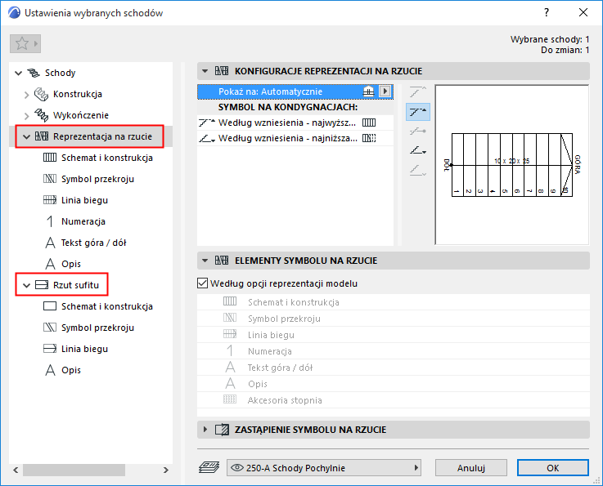This screenshot has height=486, width=603.
Task: Collapse Konfiguracje reprezentacji na rzucie panel
Action: 205,71
